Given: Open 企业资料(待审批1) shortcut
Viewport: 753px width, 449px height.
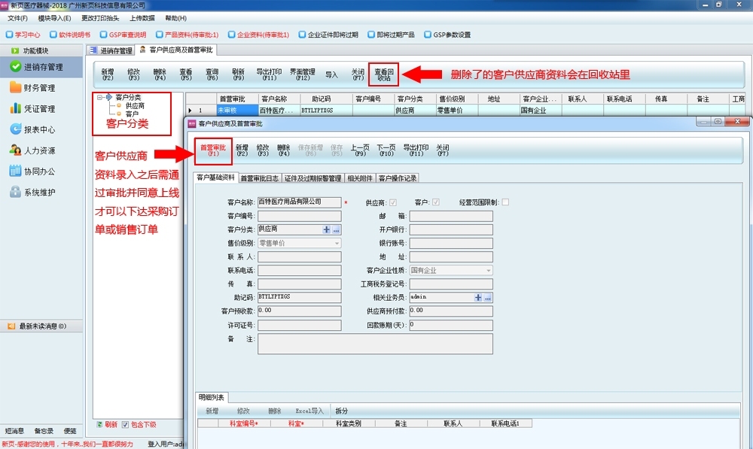Looking at the screenshot, I should pos(259,35).
